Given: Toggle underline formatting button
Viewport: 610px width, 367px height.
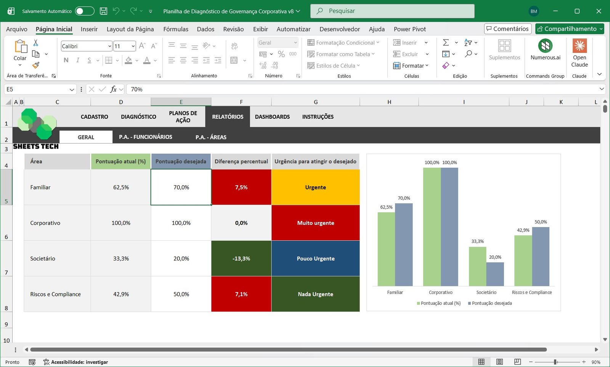Looking at the screenshot, I should click(89, 60).
